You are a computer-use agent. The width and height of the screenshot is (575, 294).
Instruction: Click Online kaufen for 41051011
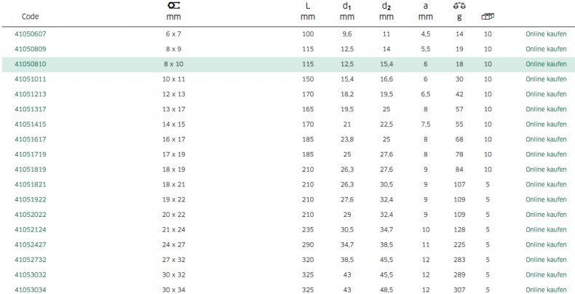point(546,79)
